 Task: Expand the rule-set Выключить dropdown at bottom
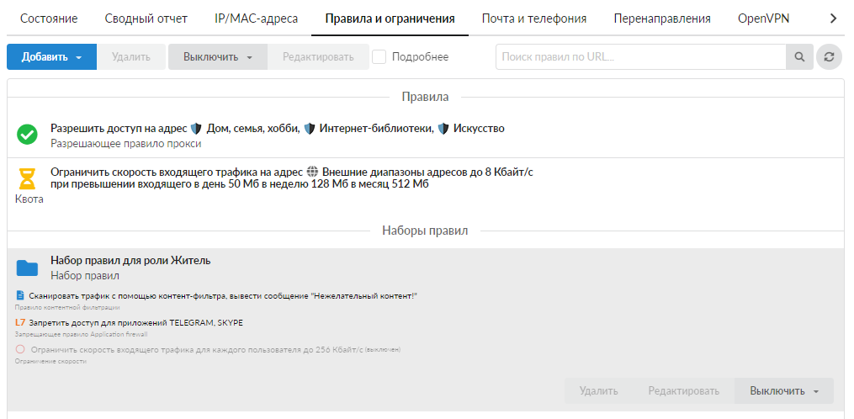click(x=784, y=391)
